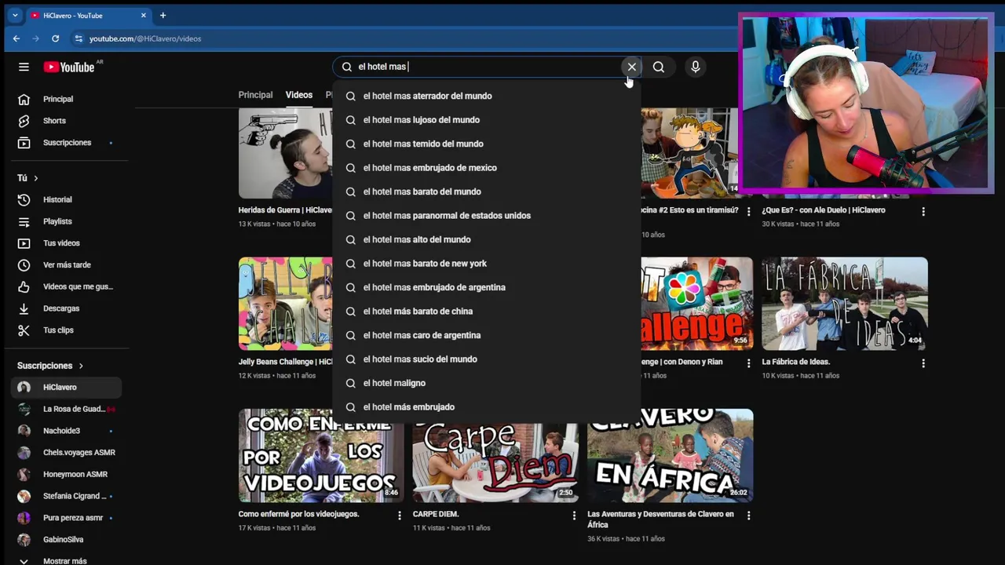The height and width of the screenshot is (565, 1005).
Task: Choose suggestion 'el hotel mas sucio del mundo'
Action: pos(487,359)
